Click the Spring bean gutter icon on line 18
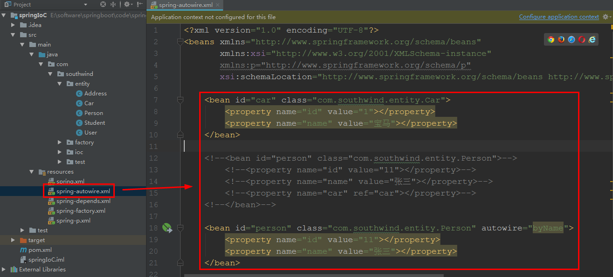Viewport: 613px width, 277px height. pyautogui.click(x=167, y=228)
